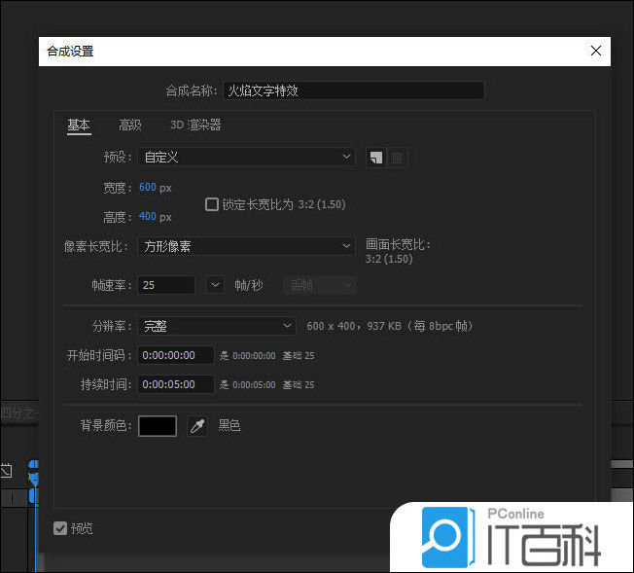Click the 帧速率 field showing 25
The width and height of the screenshot is (634, 573).
point(166,285)
